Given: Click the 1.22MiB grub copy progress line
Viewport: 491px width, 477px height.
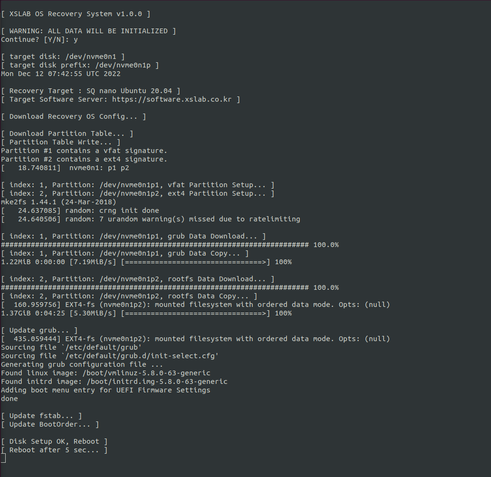Looking at the screenshot, I should pos(146,262).
